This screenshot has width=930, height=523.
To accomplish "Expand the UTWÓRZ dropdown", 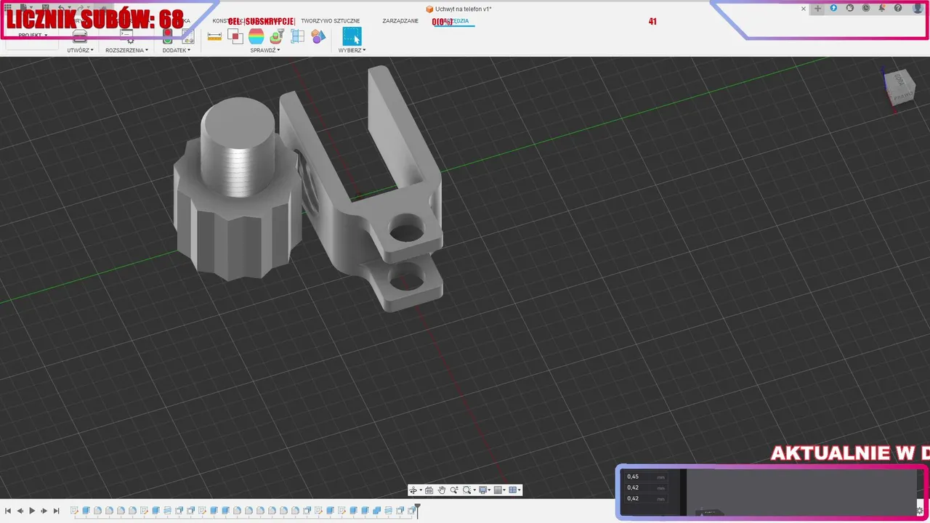I will click(80, 50).
